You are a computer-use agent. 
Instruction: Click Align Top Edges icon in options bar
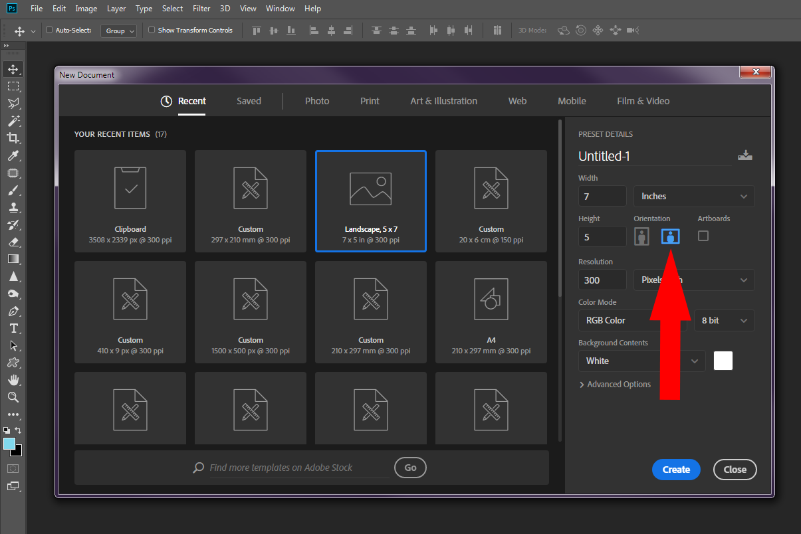pos(256,31)
